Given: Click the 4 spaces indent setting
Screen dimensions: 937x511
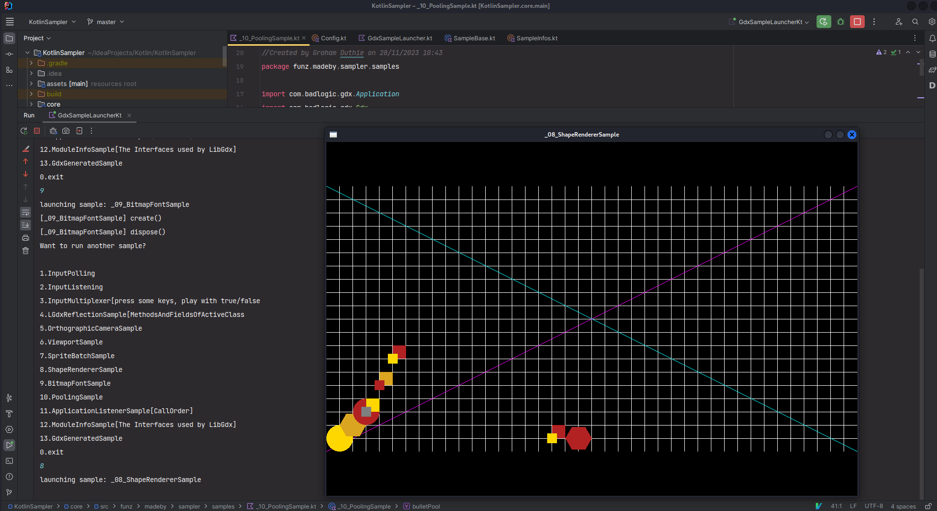Looking at the screenshot, I should pos(903,506).
